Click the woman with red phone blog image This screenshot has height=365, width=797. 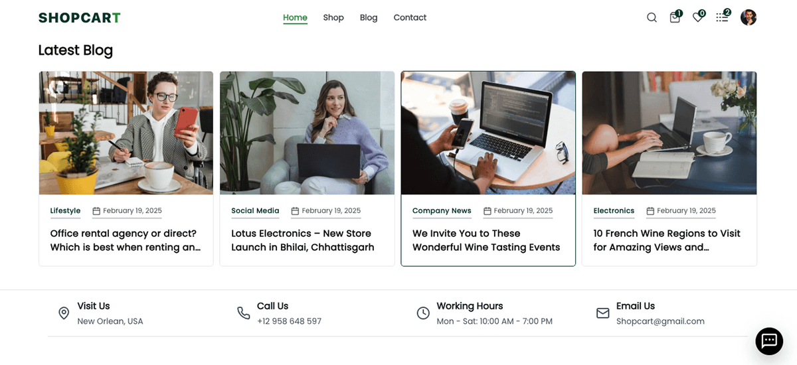[126, 133]
